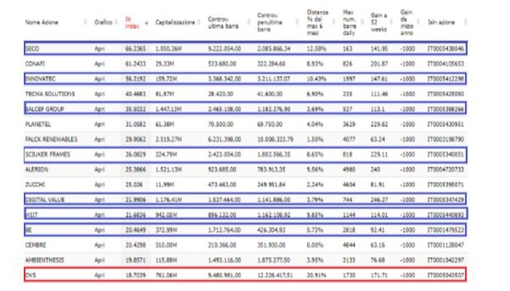Sort by the Grafico column header
This screenshot has width=510, height=291.
pyautogui.click(x=103, y=22)
